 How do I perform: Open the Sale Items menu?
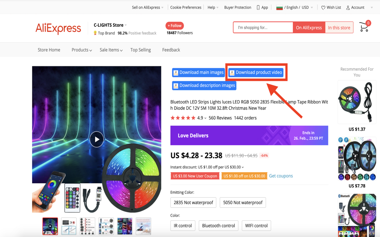click(x=111, y=50)
